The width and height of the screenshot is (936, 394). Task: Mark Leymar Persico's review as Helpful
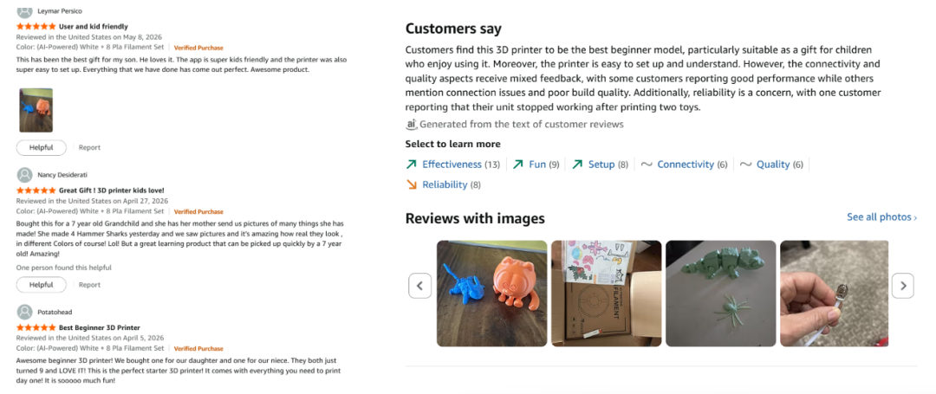[42, 147]
